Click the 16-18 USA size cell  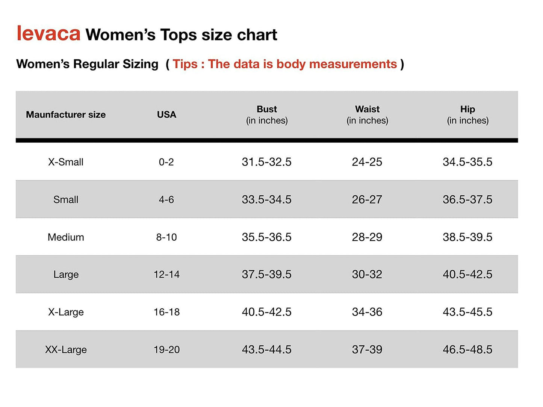pos(166,312)
